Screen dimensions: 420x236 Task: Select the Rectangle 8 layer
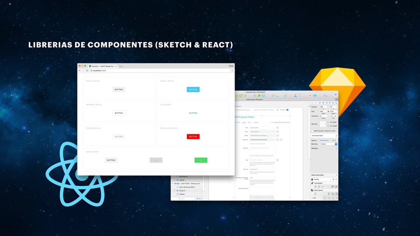(x=183, y=177)
